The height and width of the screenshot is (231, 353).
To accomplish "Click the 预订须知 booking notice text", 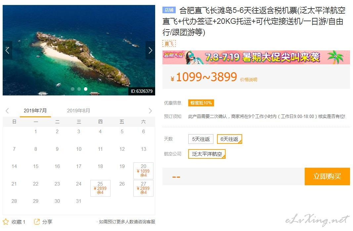I will 173,116.
